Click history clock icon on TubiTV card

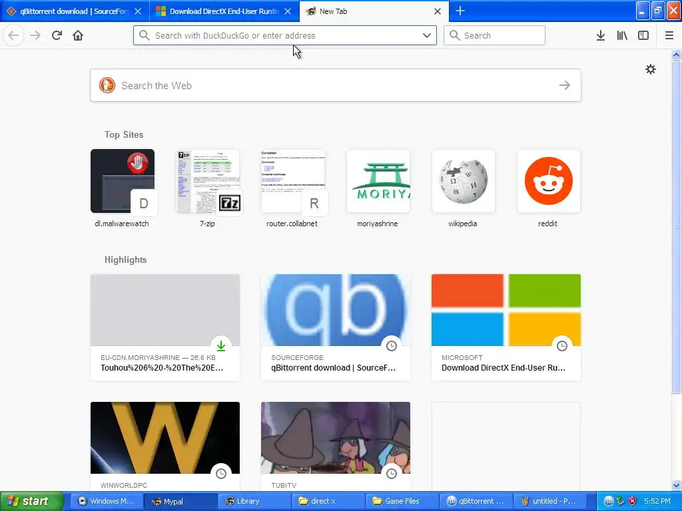point(392,474)
